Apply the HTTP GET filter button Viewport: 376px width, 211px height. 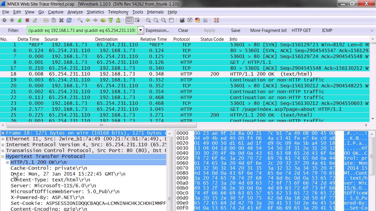301,30
